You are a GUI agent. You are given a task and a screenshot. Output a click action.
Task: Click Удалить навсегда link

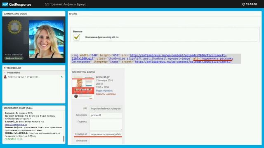(106, 94)
